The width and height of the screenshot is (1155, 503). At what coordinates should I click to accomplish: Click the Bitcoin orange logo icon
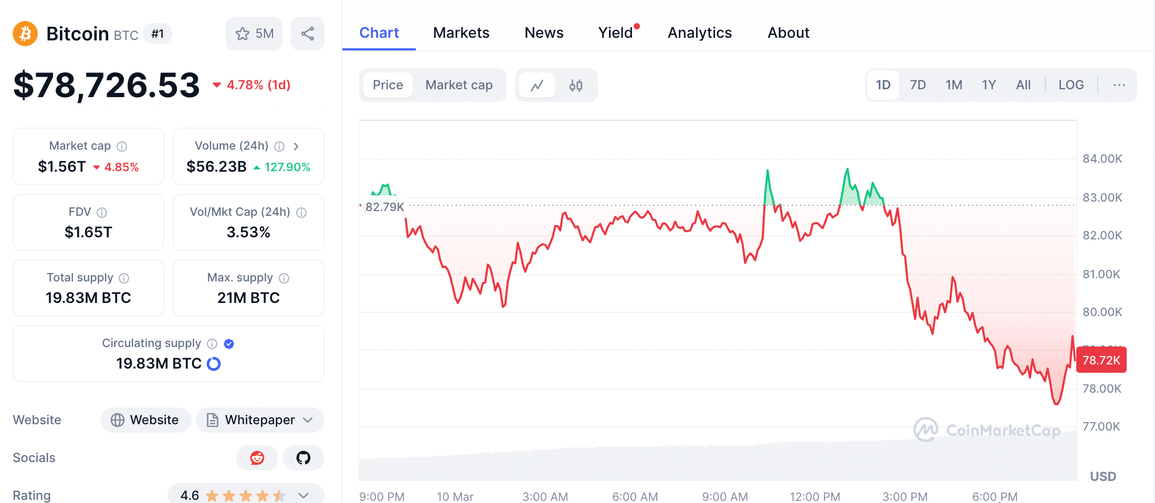25,34
